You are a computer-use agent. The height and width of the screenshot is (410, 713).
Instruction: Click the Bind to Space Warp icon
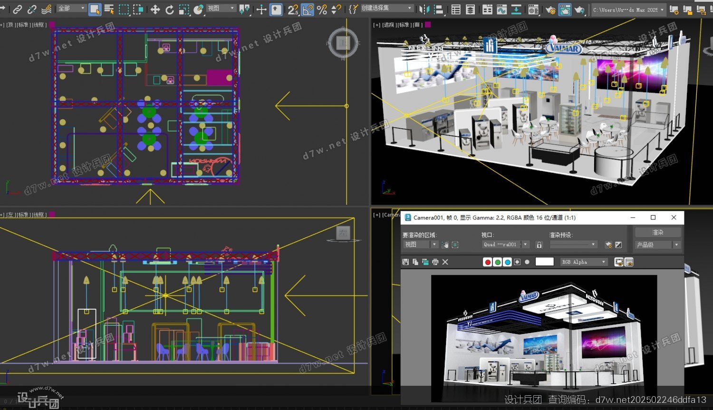pos(46,9)
